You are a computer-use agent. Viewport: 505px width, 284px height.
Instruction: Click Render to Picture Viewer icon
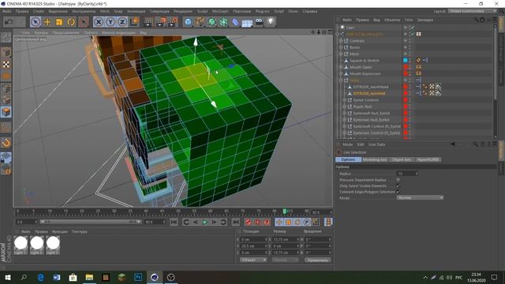pyautogui.click(x=160, y=22)
